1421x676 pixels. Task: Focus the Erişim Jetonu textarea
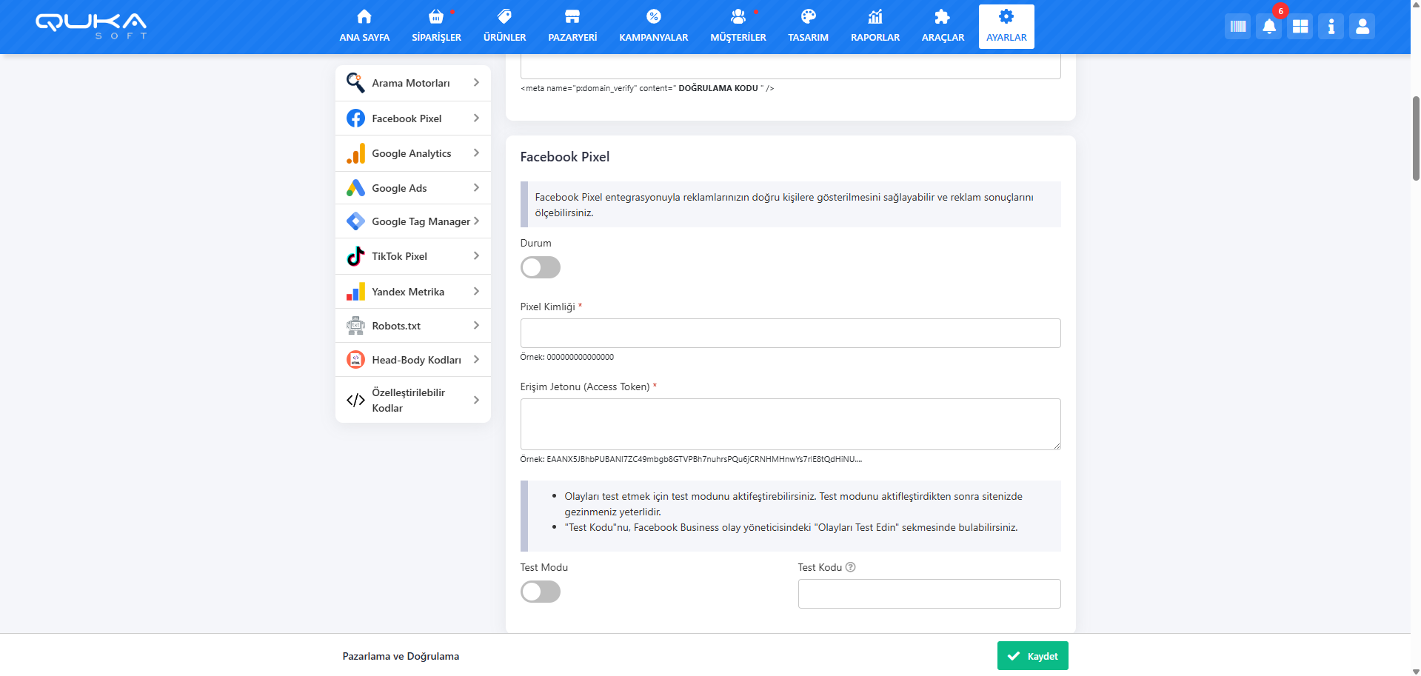(x=790, y=424)
